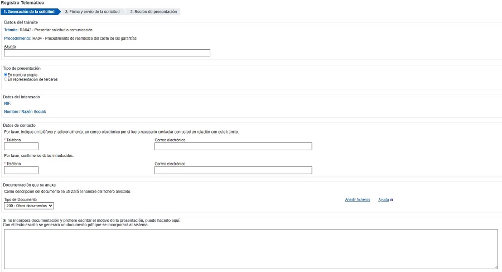The width and height of the screenshot is (502, 272).
Task: Click the Añadir ficheros link
Action: coord(358,199)
